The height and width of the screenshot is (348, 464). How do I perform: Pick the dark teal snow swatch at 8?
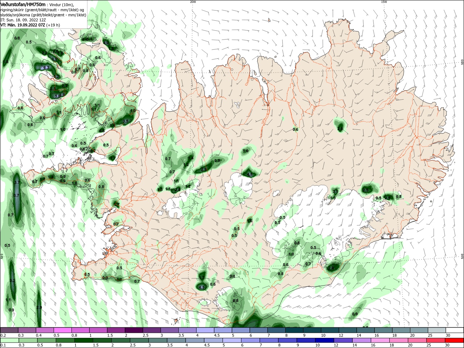[294, 330]
